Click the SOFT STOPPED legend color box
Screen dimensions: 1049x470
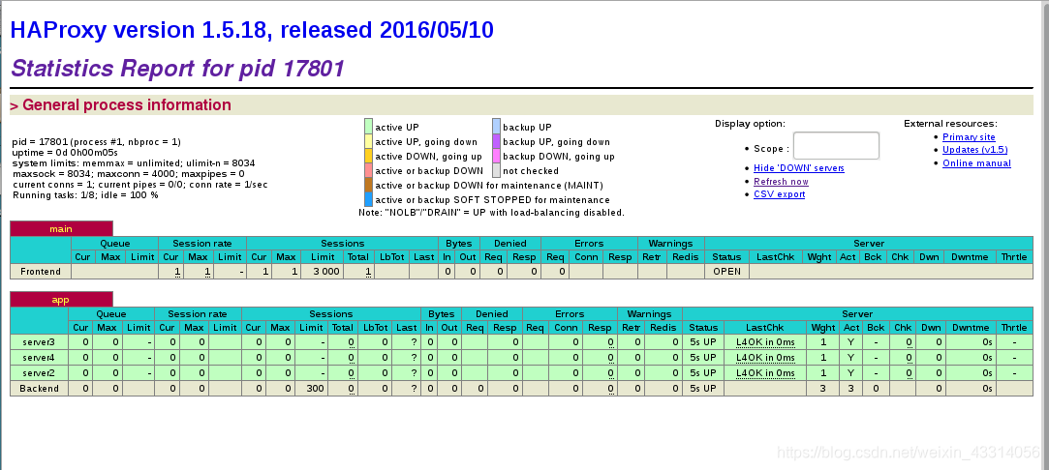(x=369, y=199)
